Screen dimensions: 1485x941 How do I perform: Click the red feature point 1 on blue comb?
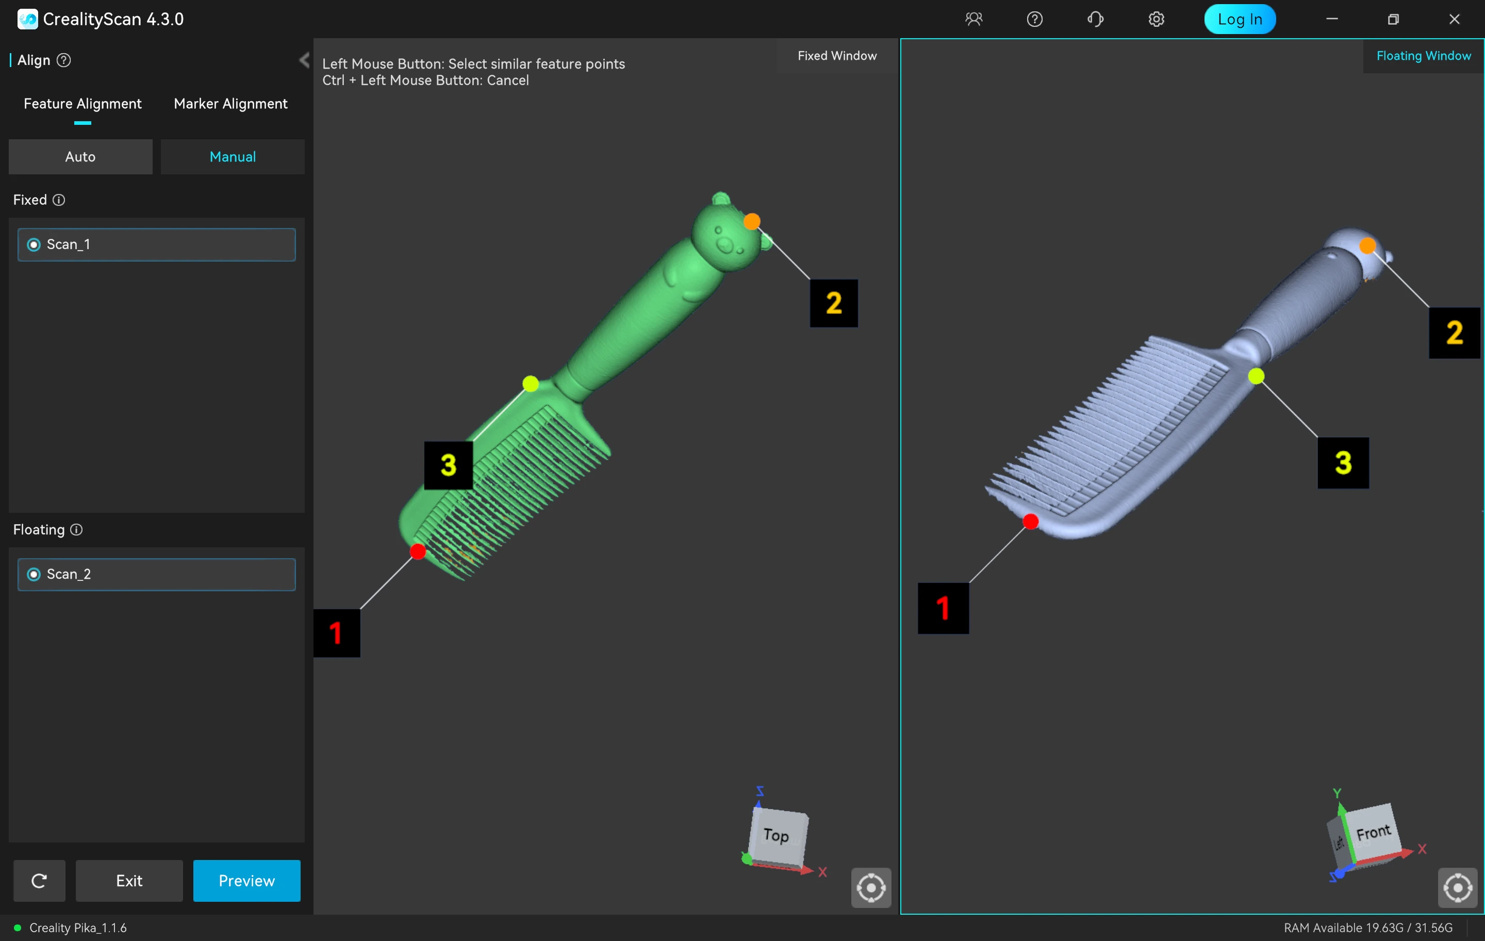point(1031,522)
